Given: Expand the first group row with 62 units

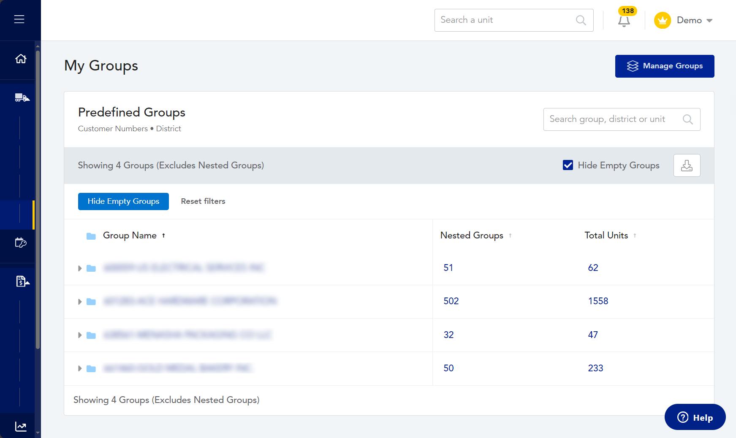Looking at the screenshot, I should (x=80, y=268).
